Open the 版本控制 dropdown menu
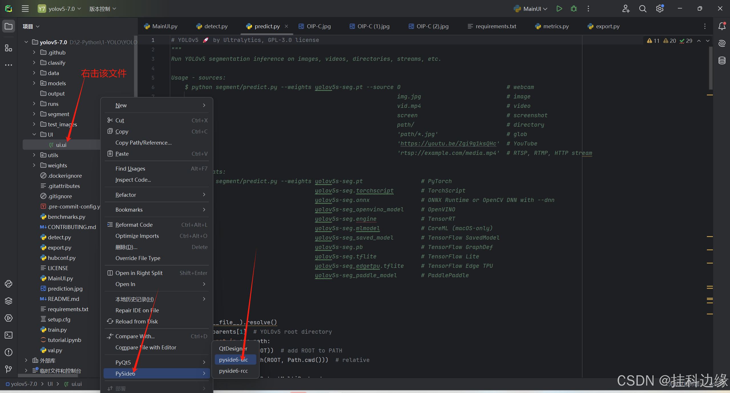The image size is (730, 393). tap(103, 9)
